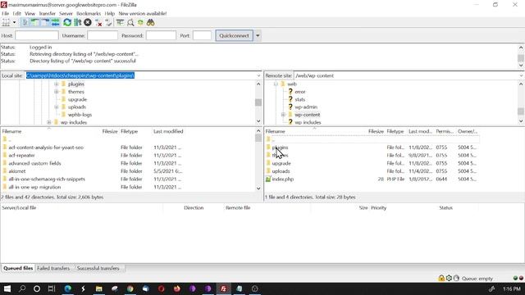Sort local list by Filetype column

click(x=130, y=131)
